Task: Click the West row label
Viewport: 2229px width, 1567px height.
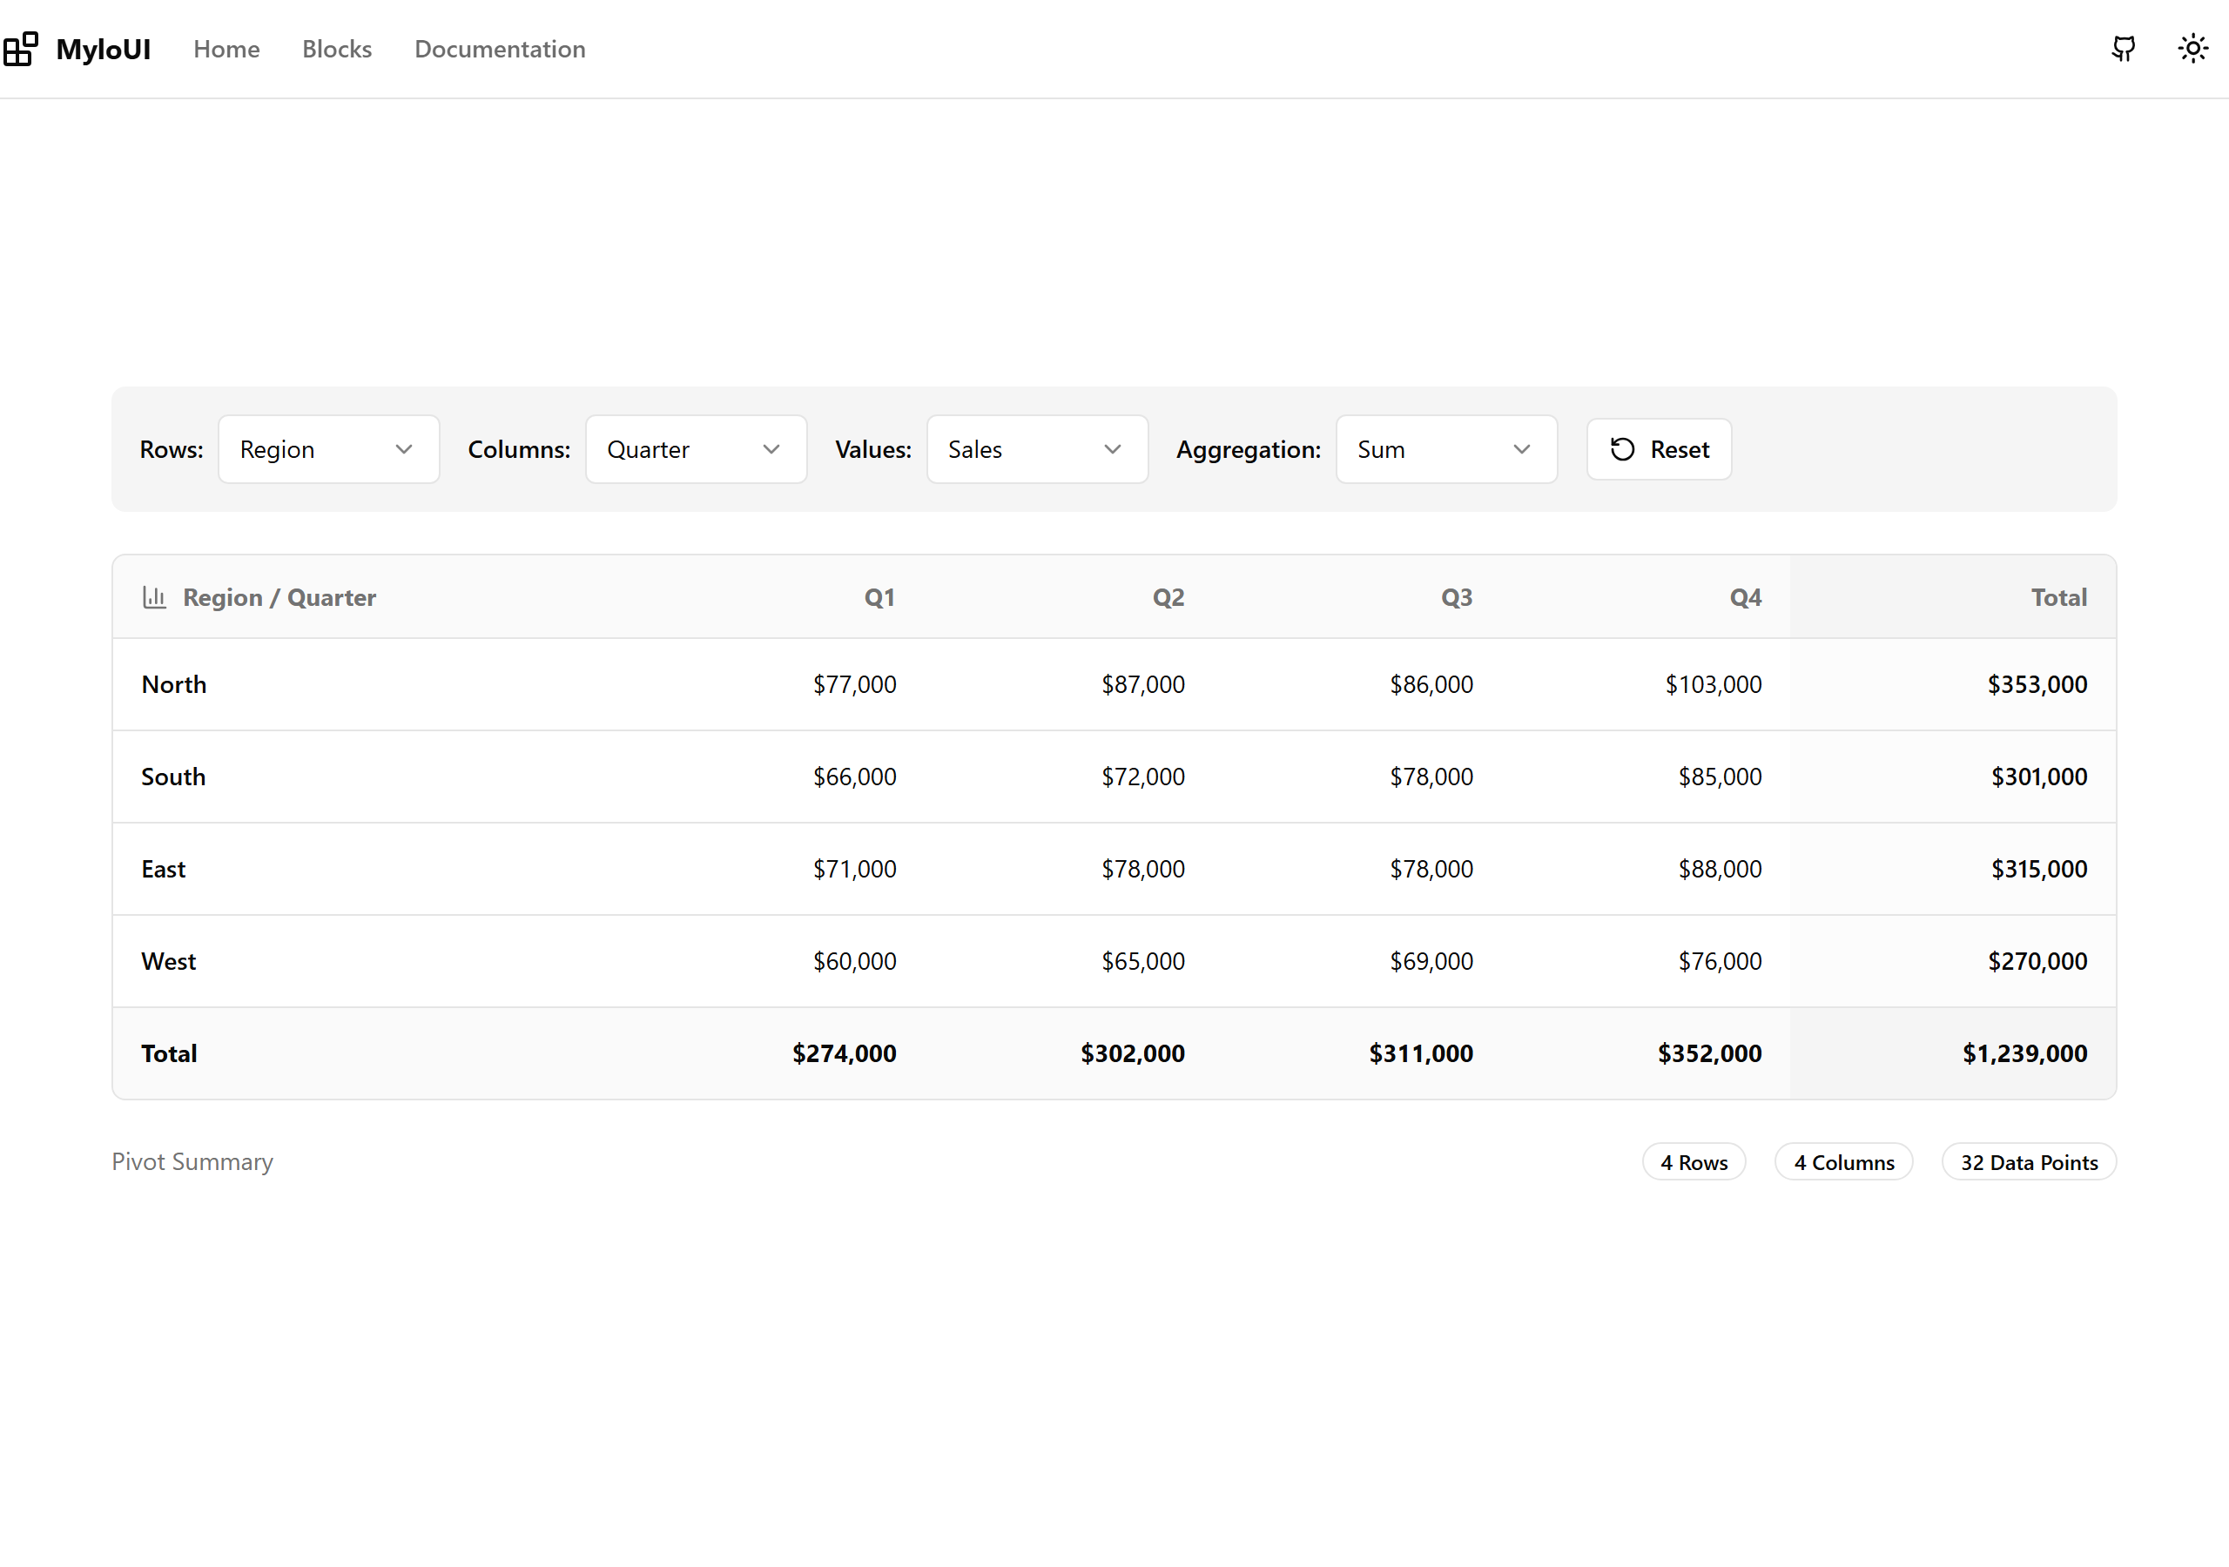Action: point(169,961)
